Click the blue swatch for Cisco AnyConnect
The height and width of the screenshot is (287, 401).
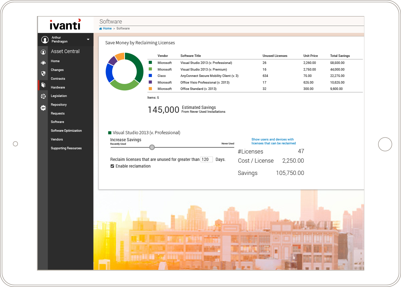151,76
